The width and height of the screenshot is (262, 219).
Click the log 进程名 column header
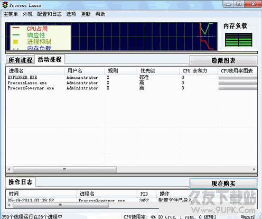pos(107,194)
